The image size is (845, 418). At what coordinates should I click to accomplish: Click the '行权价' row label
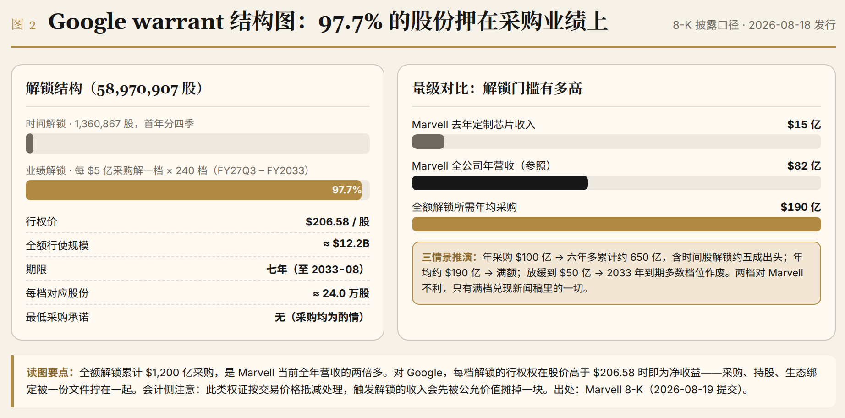tap(41, 222)
